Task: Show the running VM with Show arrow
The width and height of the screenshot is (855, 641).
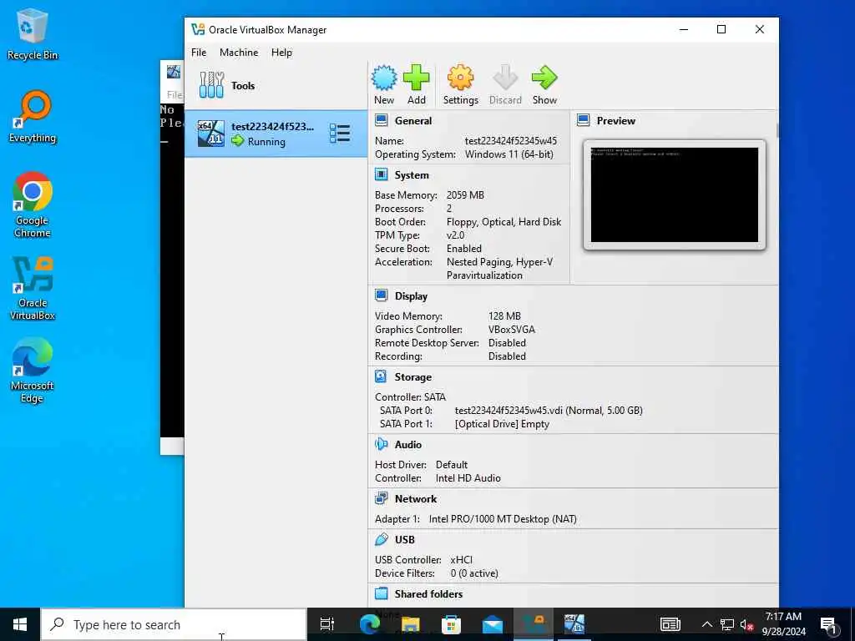Action: pos(544,84)
